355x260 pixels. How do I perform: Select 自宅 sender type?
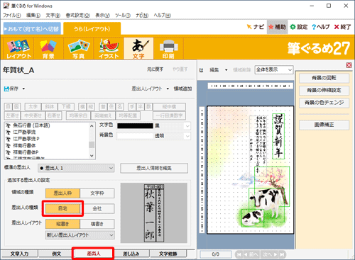(62, 208)
